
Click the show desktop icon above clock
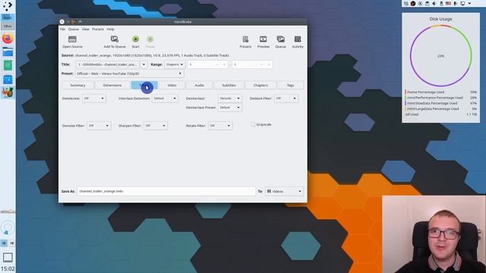(x=8, y=257)
